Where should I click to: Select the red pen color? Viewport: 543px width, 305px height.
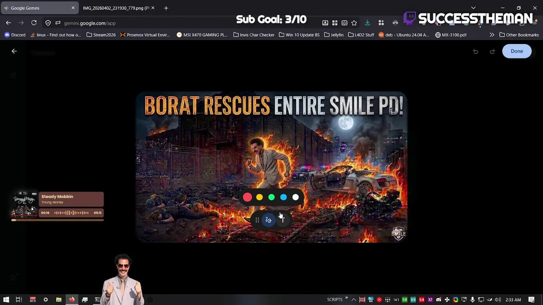point(247,197)
